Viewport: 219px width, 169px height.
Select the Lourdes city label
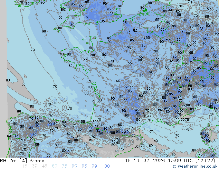pyautogui.click(x=143, y=116)
